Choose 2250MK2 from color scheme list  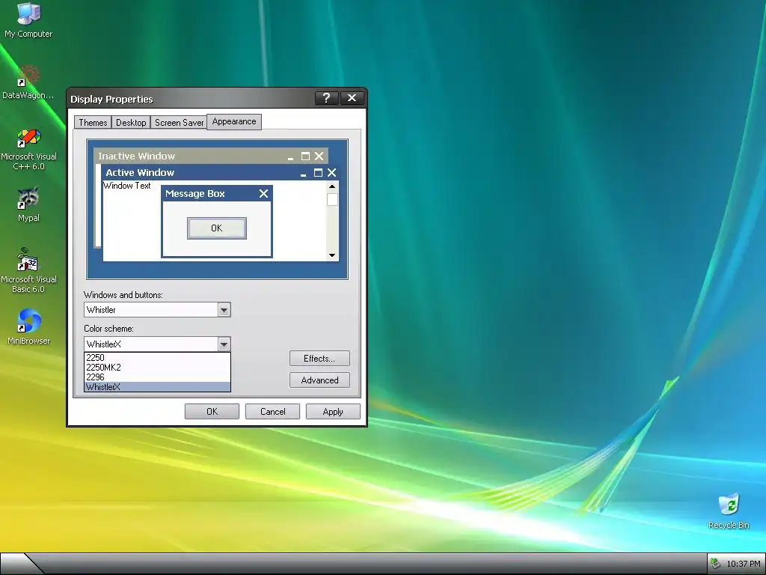coord(157,367)
